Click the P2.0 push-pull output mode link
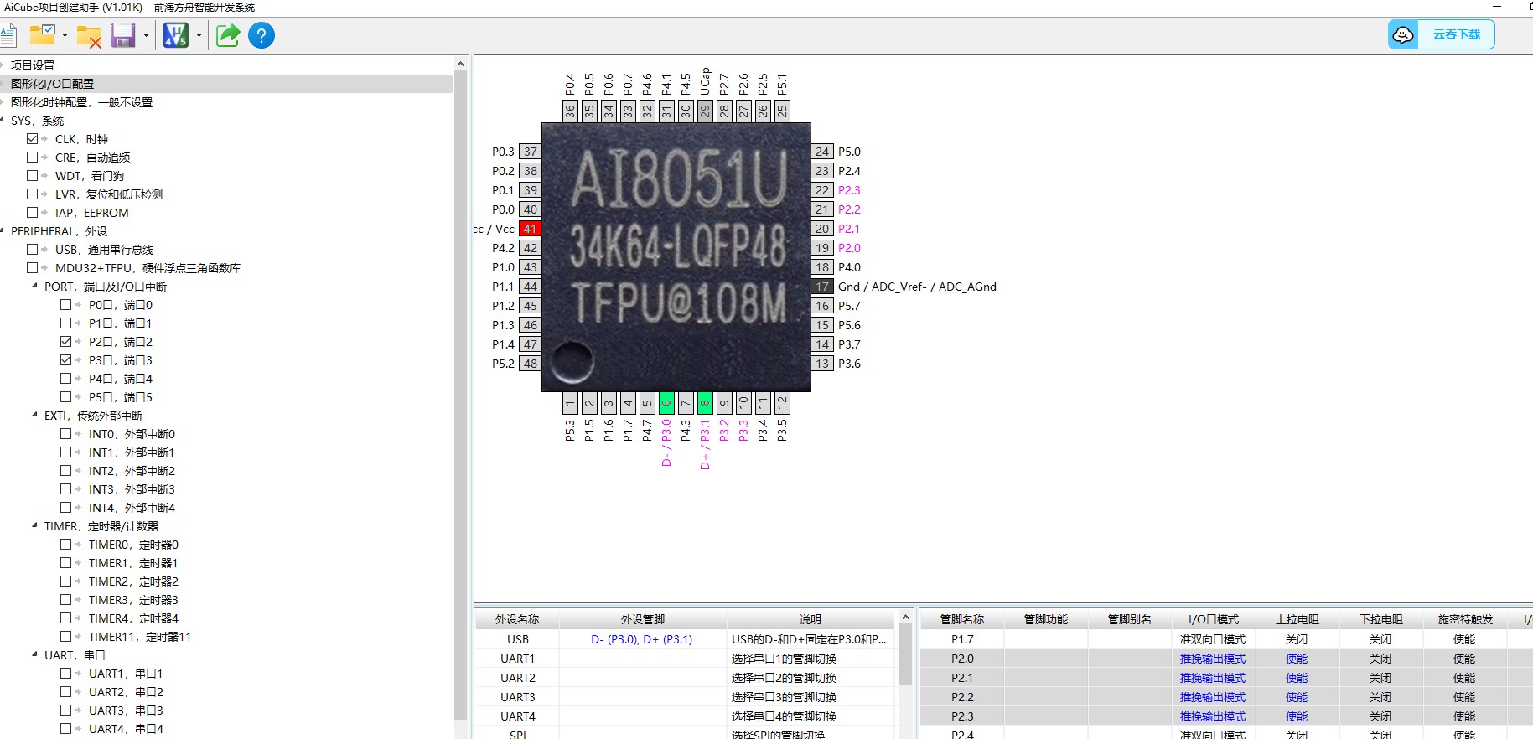This screenshot has height=739, width=1533. coord(1212,659)
